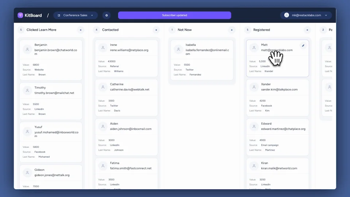The width and height of the screenshot is (350, 197).
Task: Select the Registered column header
Action: pos(262,30)
